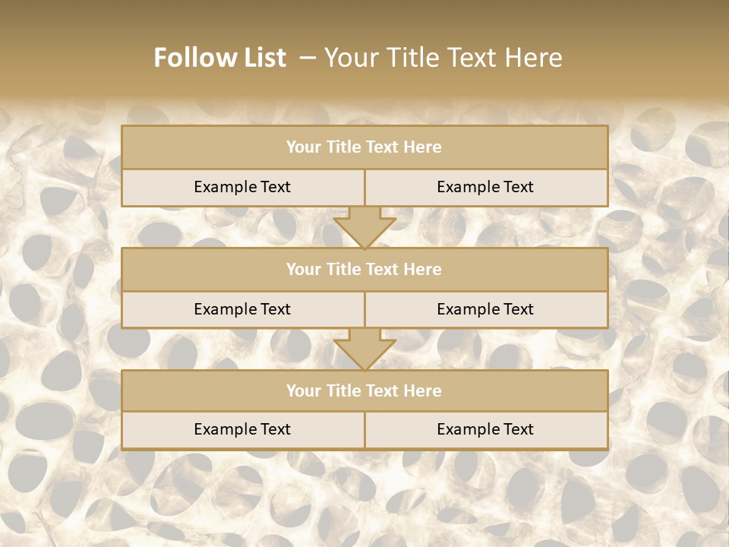Pick the bottom block's right Example Text cell
Screen dimensions: 729x547
point(485,429)
